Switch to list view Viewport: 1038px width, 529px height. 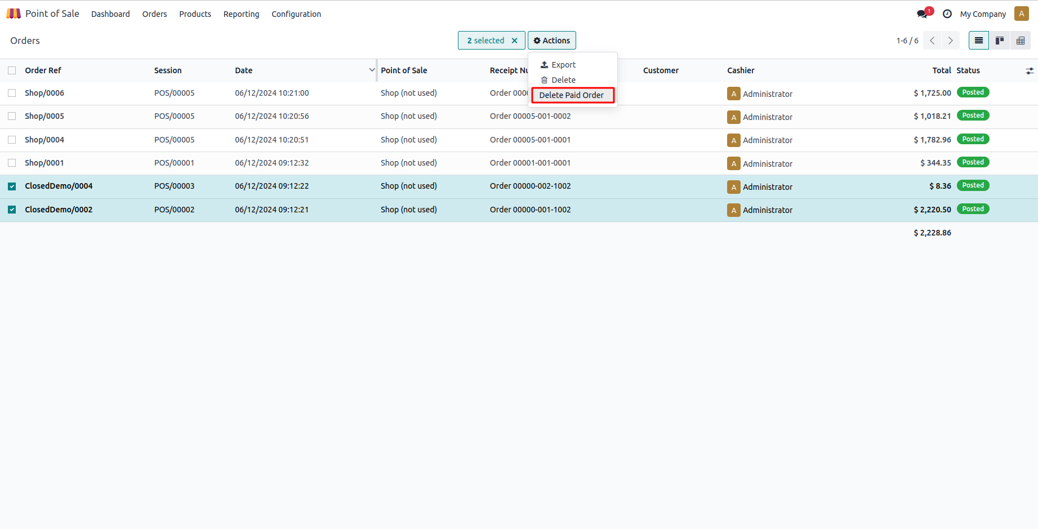(x=979, y=41)
